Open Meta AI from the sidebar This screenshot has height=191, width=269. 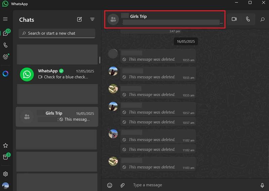tap(5, 74)
